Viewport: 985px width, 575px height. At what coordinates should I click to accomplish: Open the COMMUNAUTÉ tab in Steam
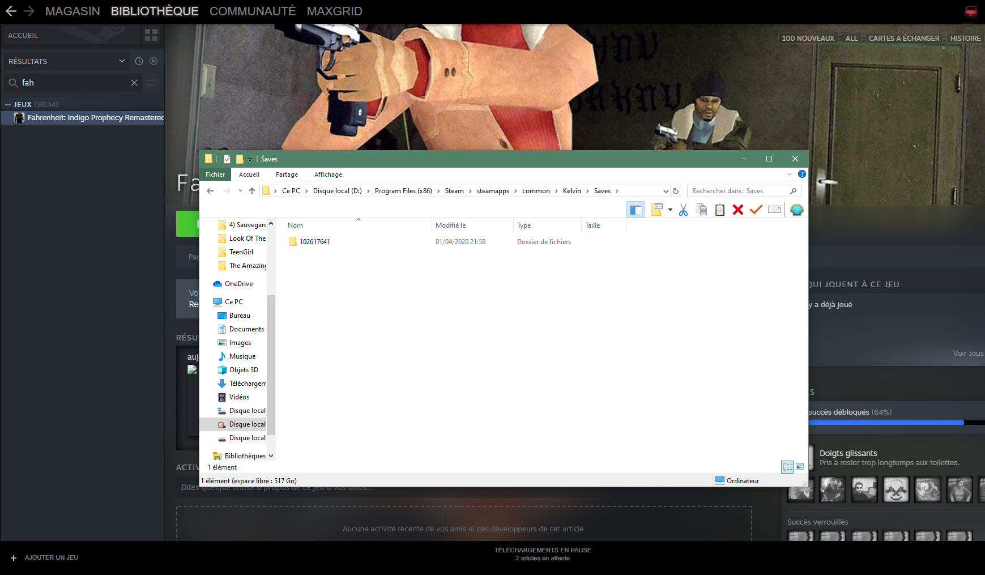pos(253,11)
